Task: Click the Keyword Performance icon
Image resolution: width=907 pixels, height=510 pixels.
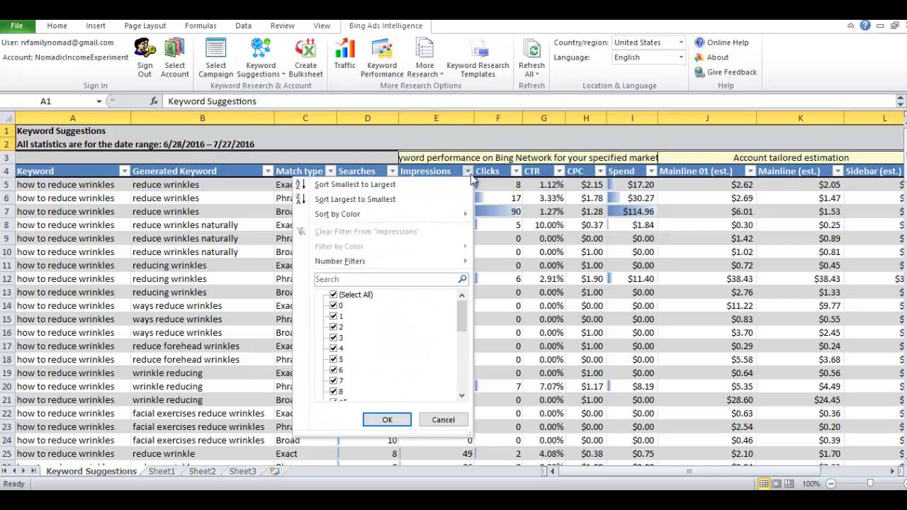Action: pyautogui.click(x=382, y=48)
